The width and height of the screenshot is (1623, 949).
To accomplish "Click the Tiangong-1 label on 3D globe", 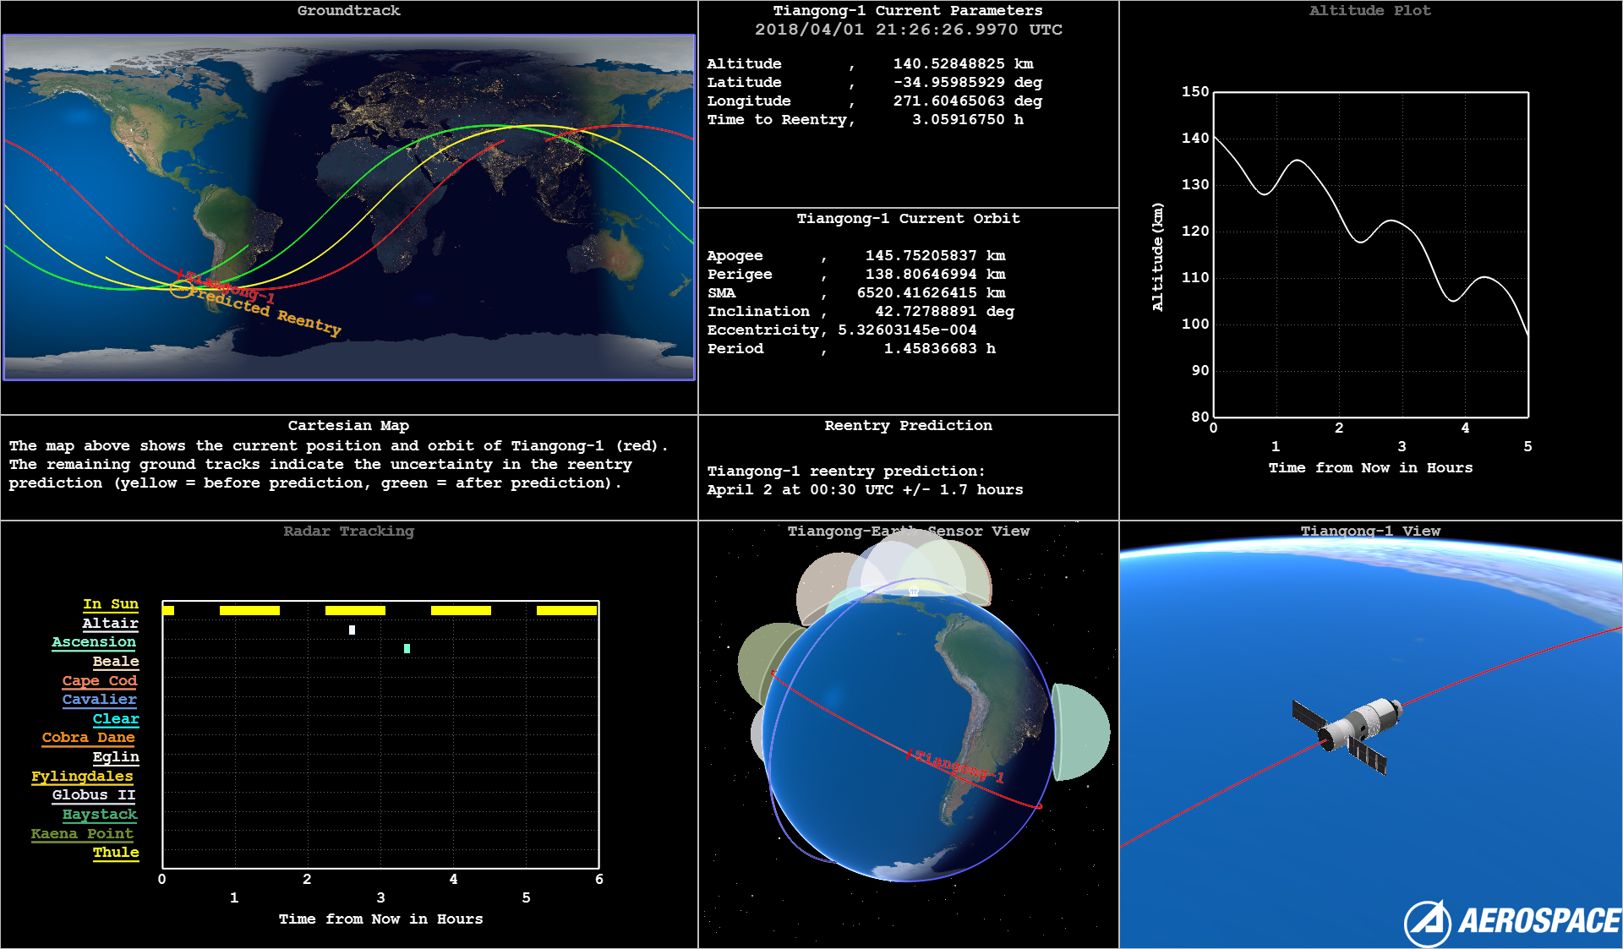I will pos(959,766).
